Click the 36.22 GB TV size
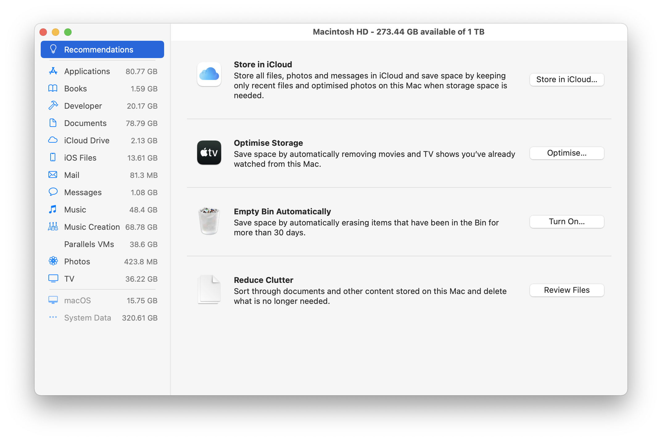662x441 pixels. pyautogui.click(x=141, y=279)
